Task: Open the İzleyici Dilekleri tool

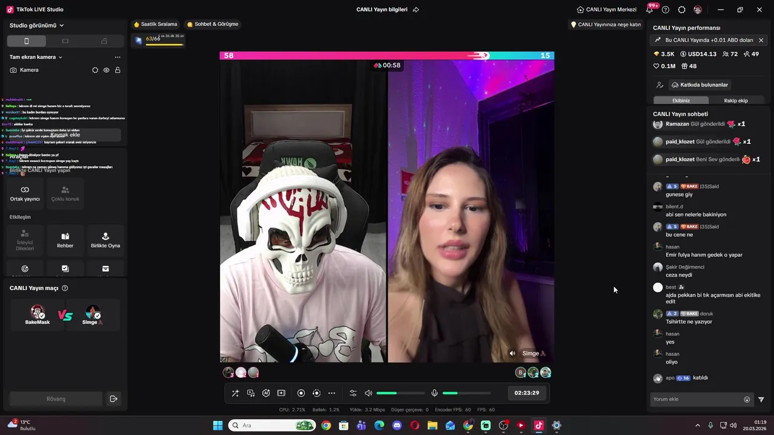Action: 25,240
